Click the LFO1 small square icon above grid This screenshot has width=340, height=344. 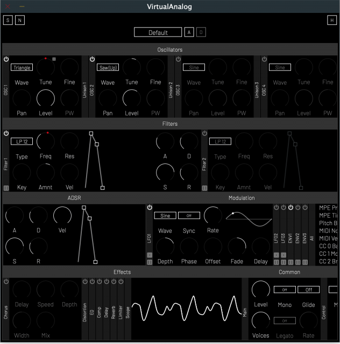pyautogui.click(x=150, y=255)
